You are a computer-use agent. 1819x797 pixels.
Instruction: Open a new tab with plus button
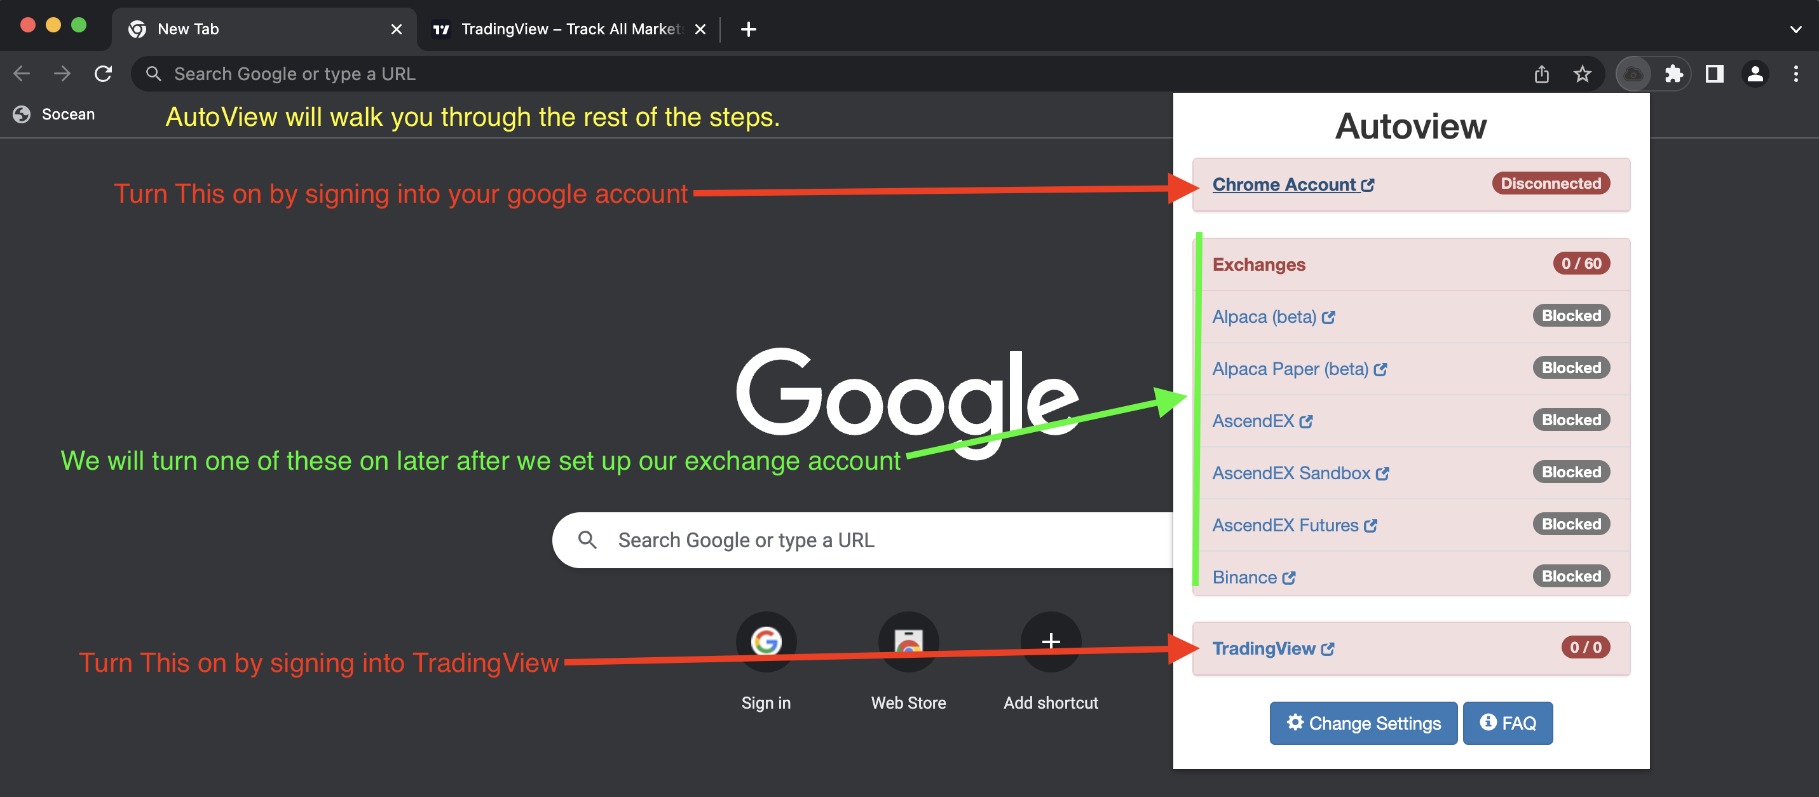pos(749,29)
